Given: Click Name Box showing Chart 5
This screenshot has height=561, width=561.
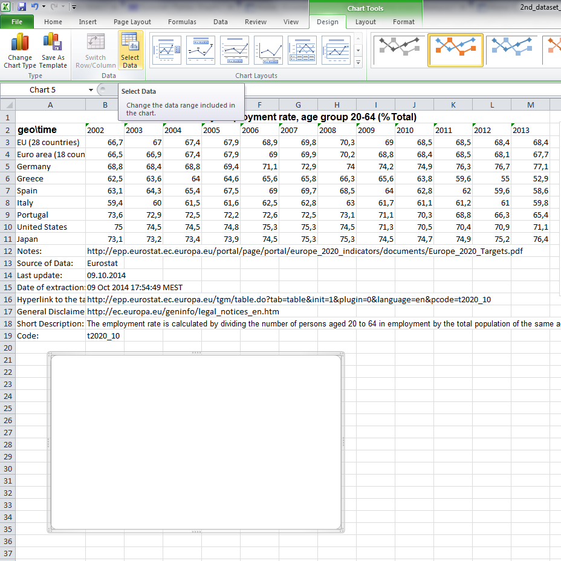Looking at the screenshot, I should tap(43, 90).
